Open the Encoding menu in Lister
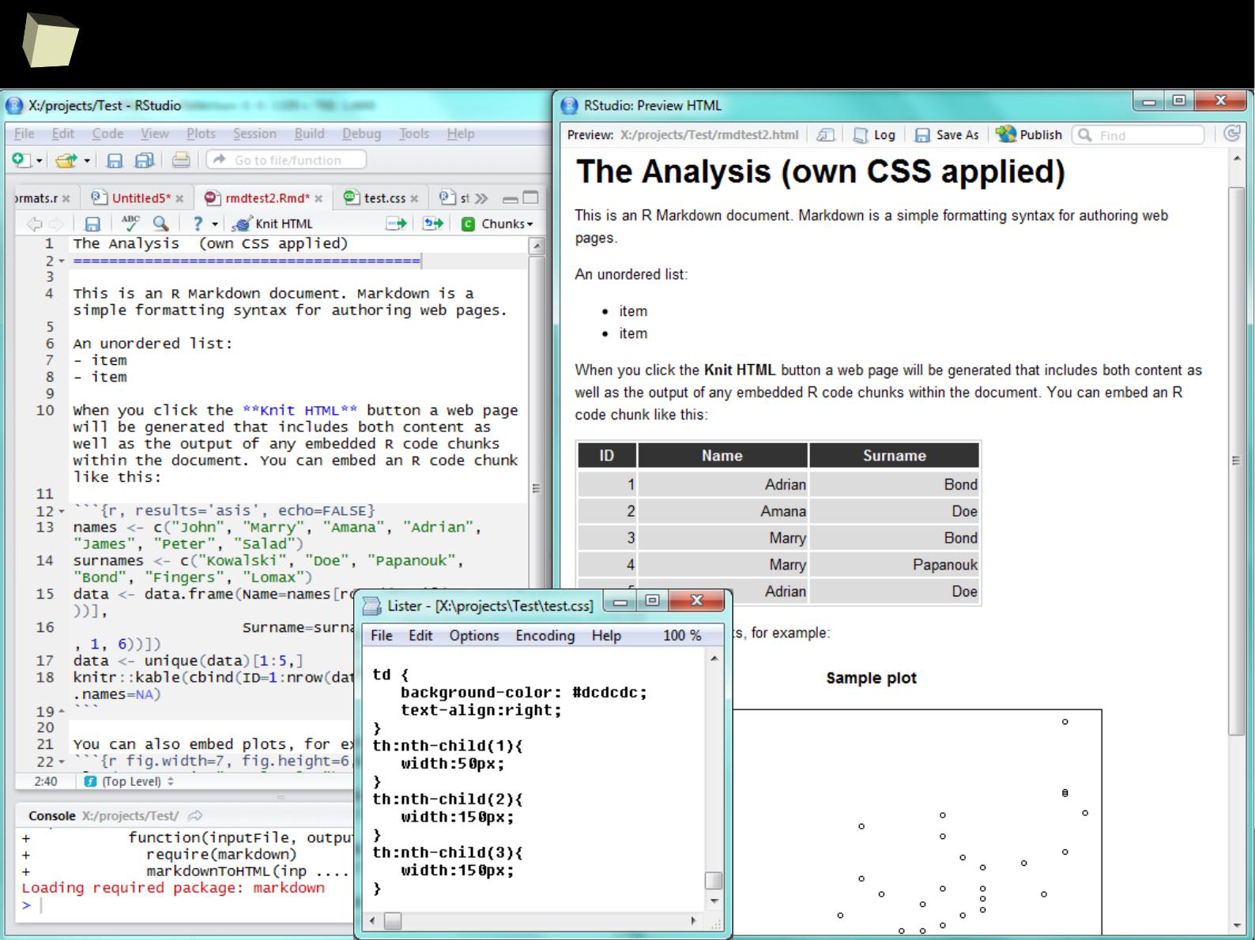The image size is (1255, 940). [x=545, y=635]
